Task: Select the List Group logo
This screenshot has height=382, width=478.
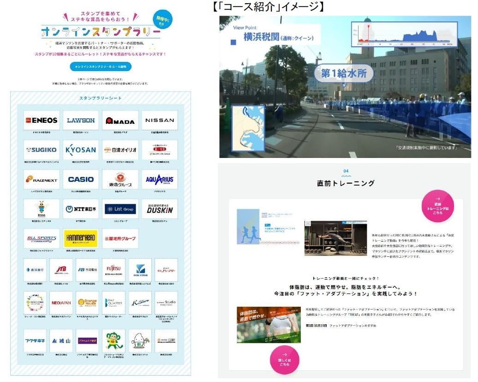Action: pos(120,209)
